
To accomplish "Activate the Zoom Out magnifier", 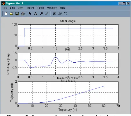I will pos(60,14).
